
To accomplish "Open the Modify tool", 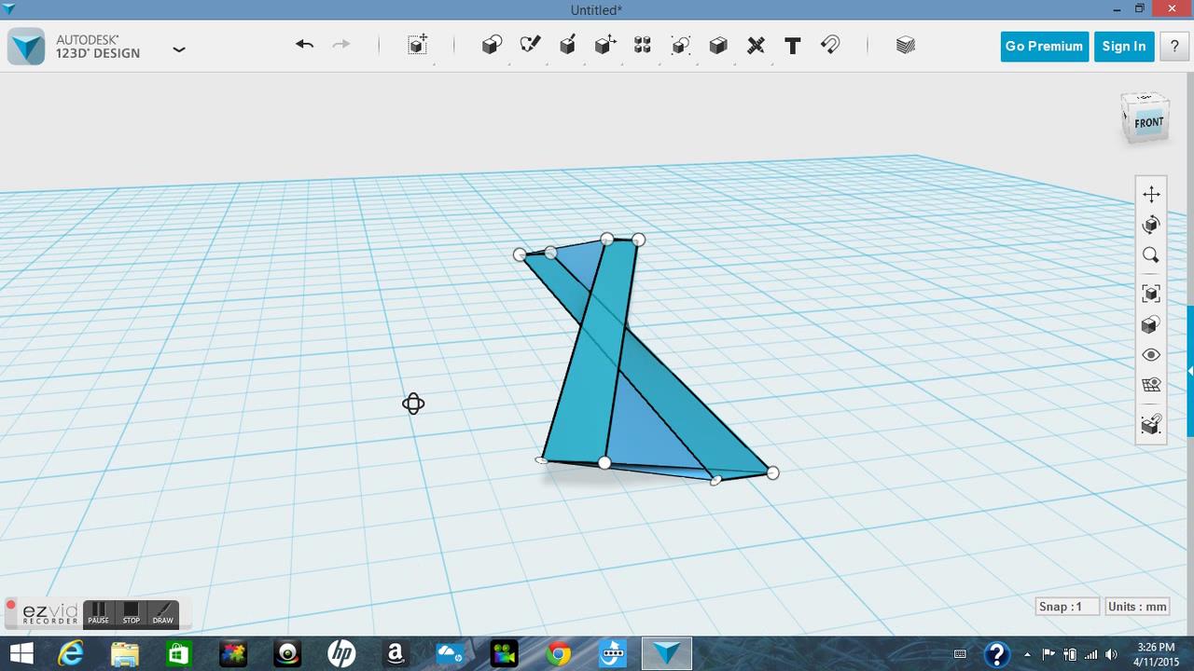I will tap(605, 45).
